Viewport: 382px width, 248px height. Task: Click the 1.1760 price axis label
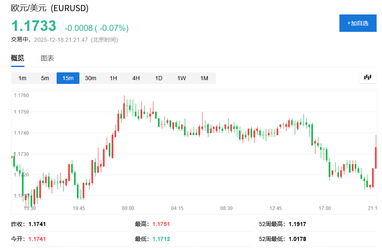[x=21, y=95]
